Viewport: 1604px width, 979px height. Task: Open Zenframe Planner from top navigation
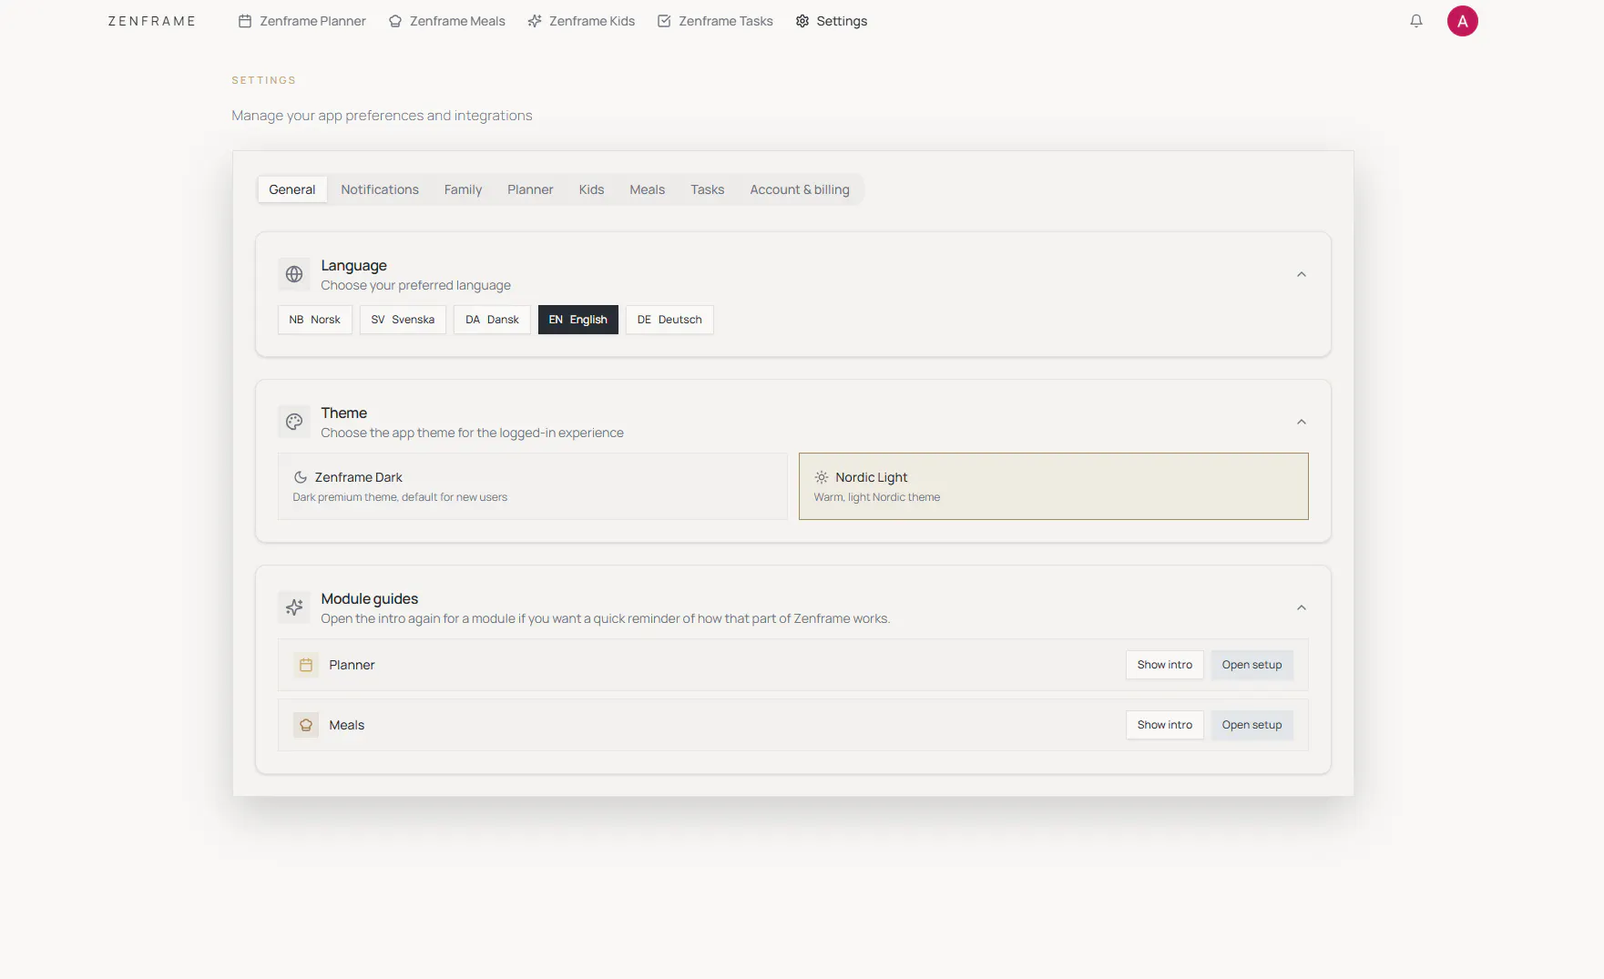click(302, 21)
